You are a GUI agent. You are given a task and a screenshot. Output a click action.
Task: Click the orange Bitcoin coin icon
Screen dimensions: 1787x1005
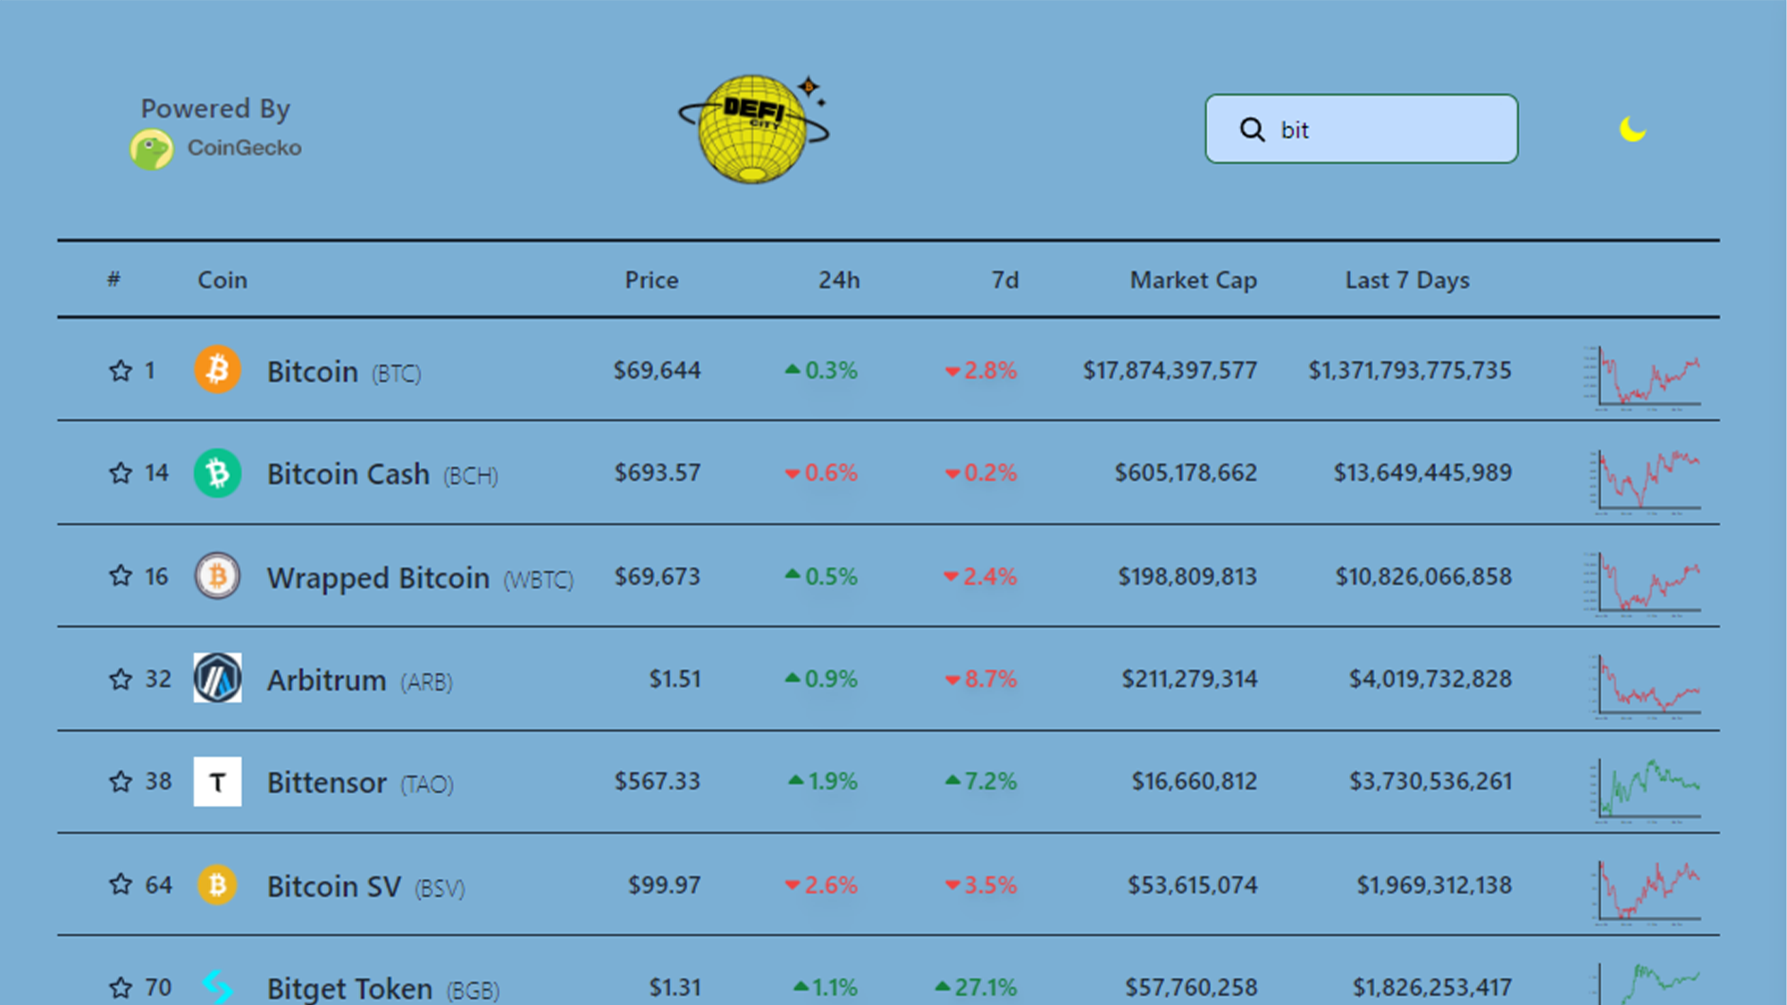(217, 369)
